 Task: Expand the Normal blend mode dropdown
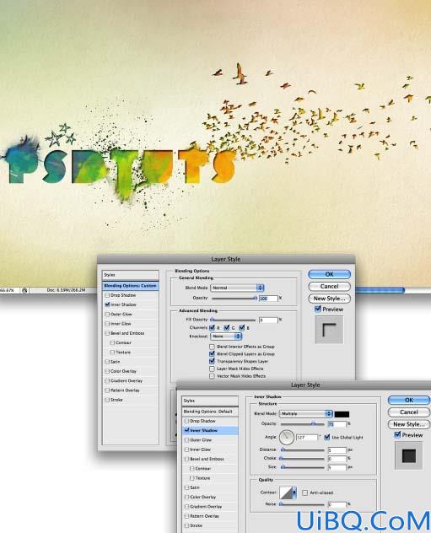coord(237,288)
